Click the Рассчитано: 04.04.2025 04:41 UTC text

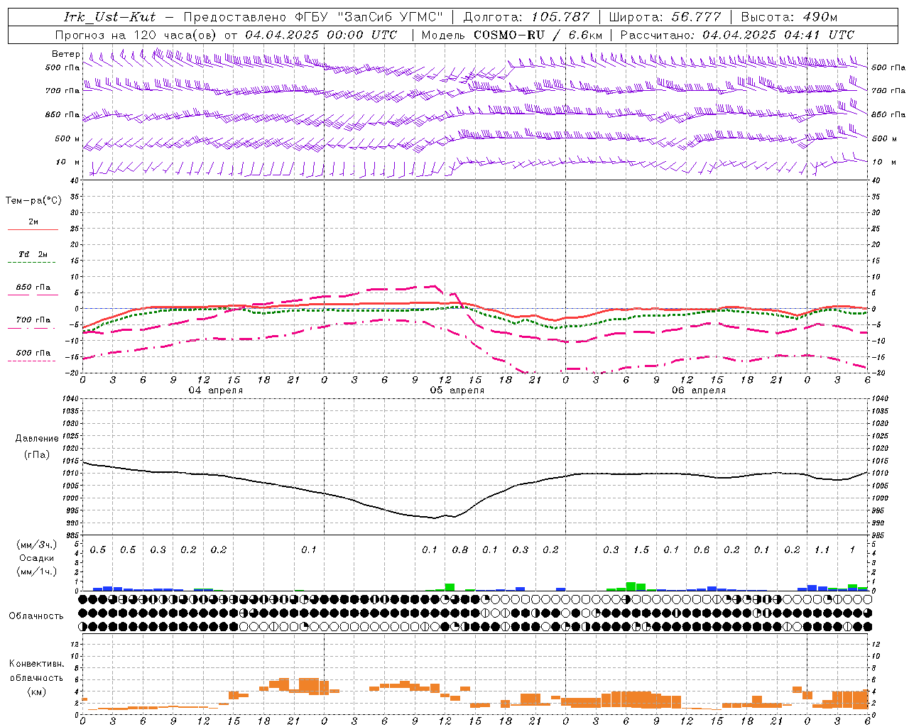[737, 35]
